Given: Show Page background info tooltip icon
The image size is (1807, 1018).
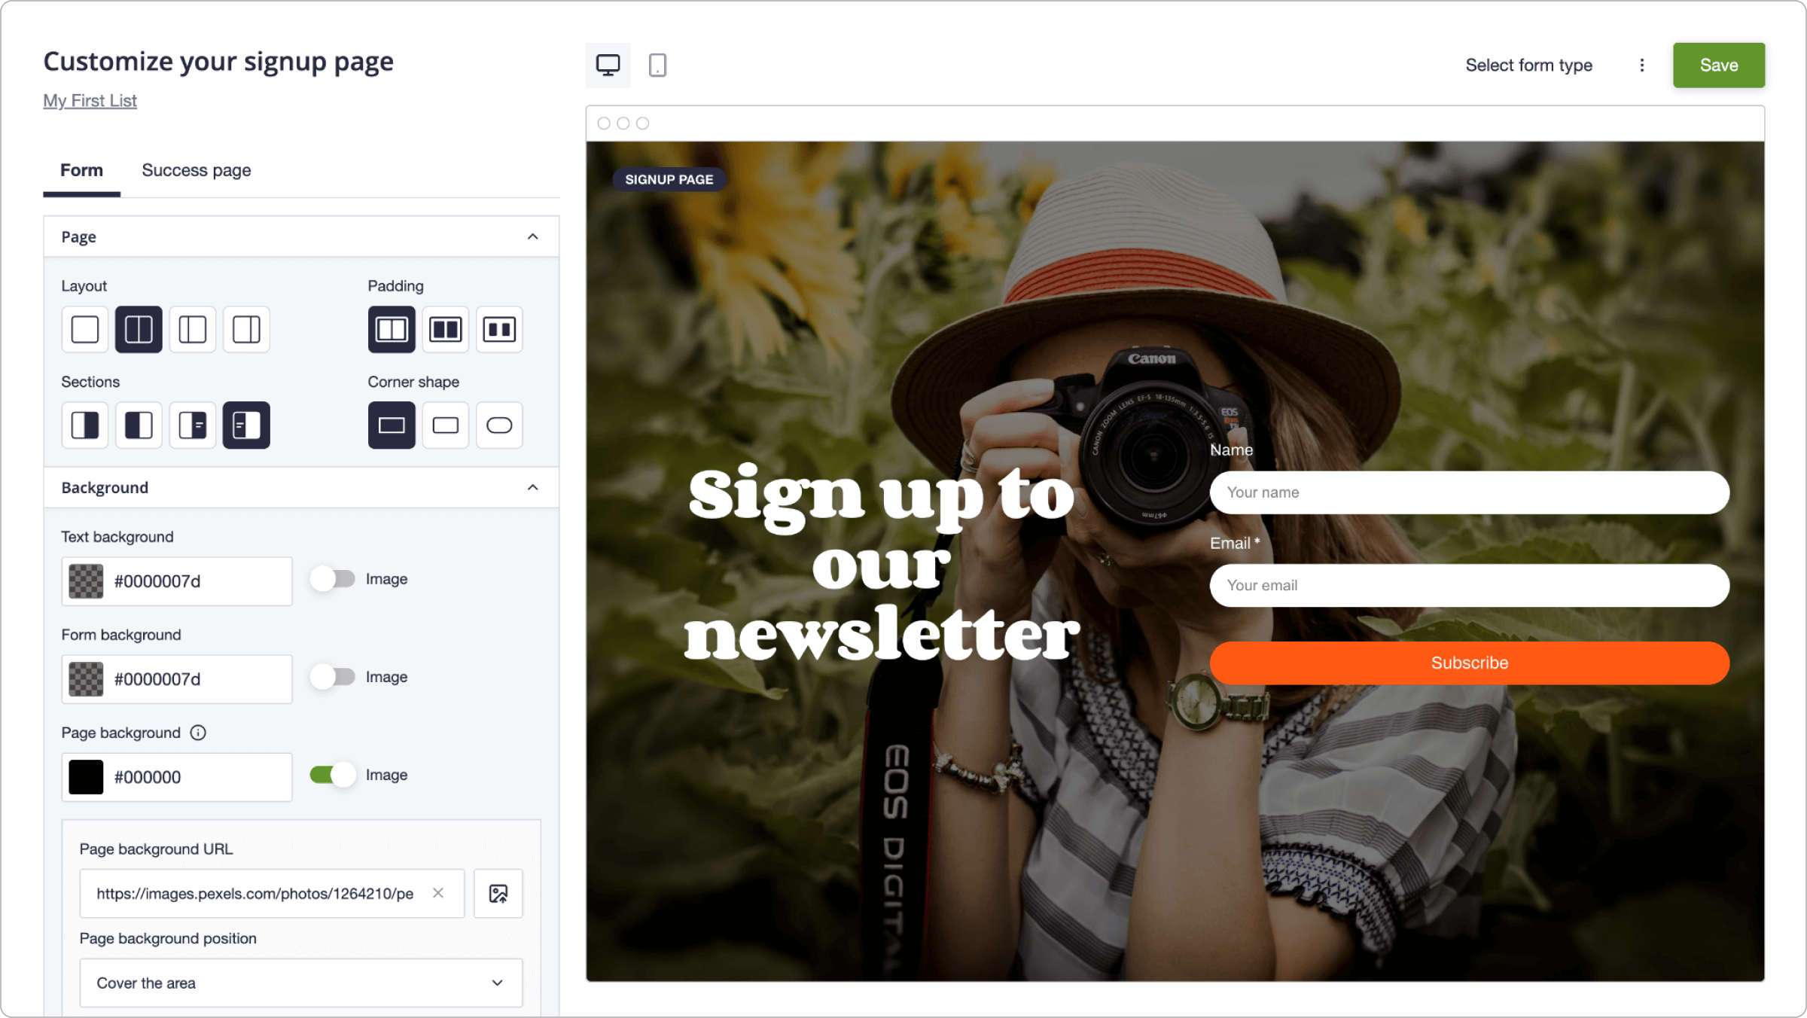Looking at the screenshot, I should click(x=198, y=733).
